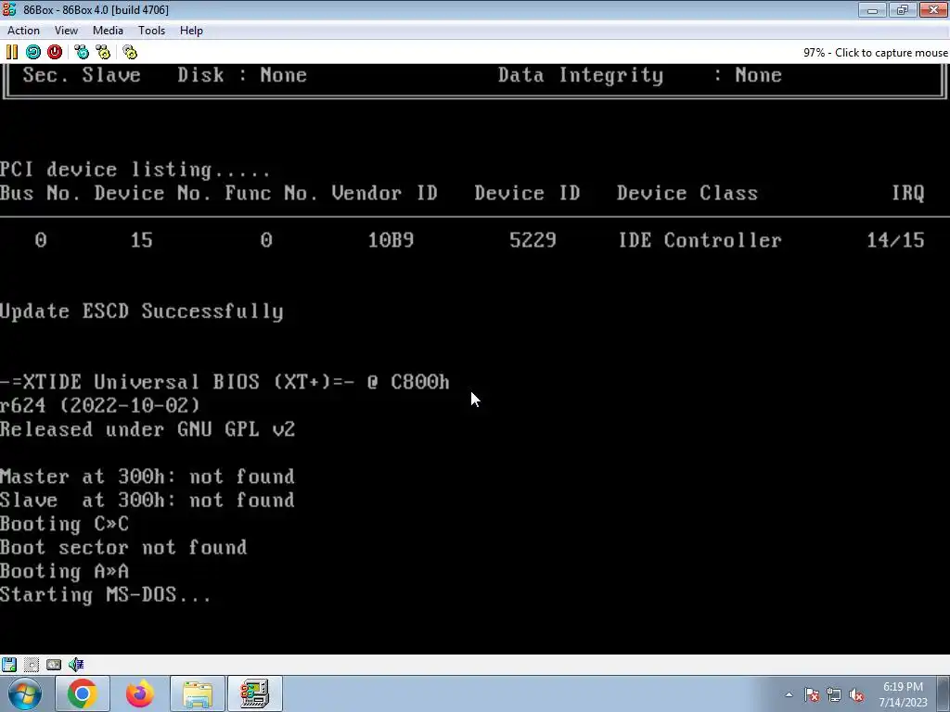Launch Firefox from the taskbar

pyautogui.click(x=140, y=693)
